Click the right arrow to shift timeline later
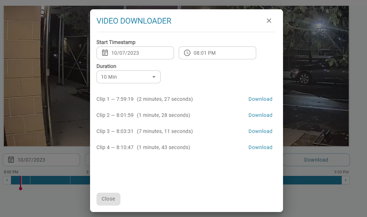The height and width of the screenshot is (217, 367). coord(345,180)
